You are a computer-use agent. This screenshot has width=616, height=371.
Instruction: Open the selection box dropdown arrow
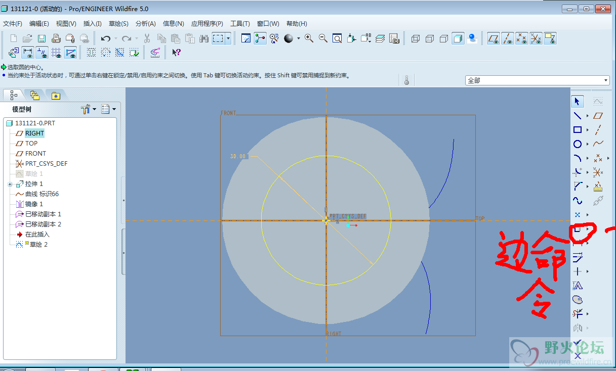[x=228, y=38]
